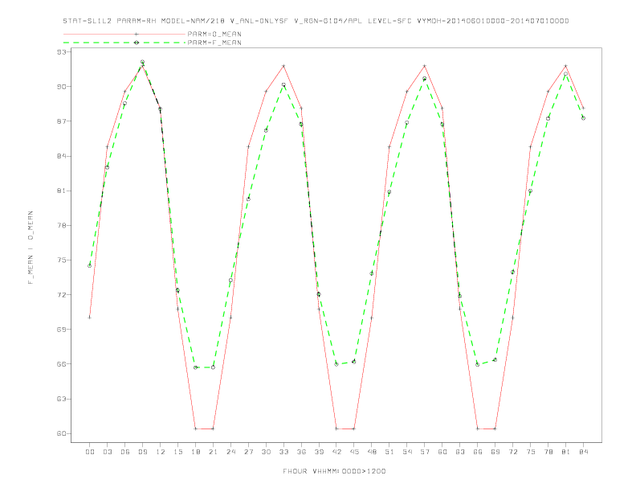
Task: Select the F_MEAN circle marker at hour 18
Action: coord(195,367)
